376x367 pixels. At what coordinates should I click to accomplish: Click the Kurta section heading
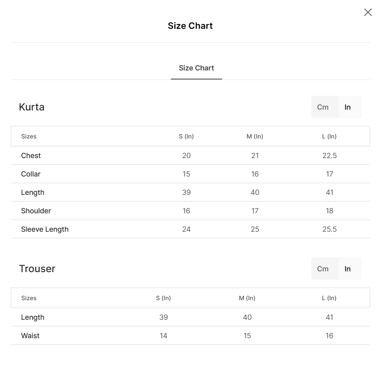pyautogui.click(x=32, y=107)
